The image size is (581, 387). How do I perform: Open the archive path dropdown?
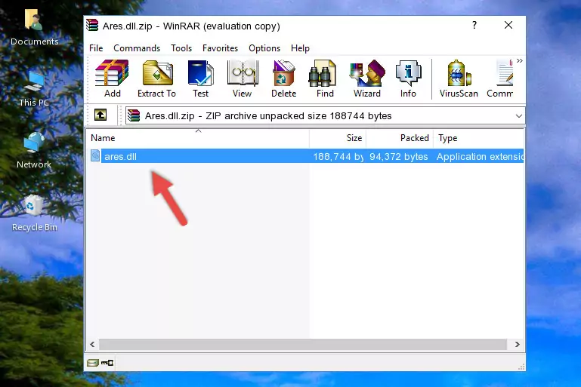pyautogui.click(x=519, y=116)
